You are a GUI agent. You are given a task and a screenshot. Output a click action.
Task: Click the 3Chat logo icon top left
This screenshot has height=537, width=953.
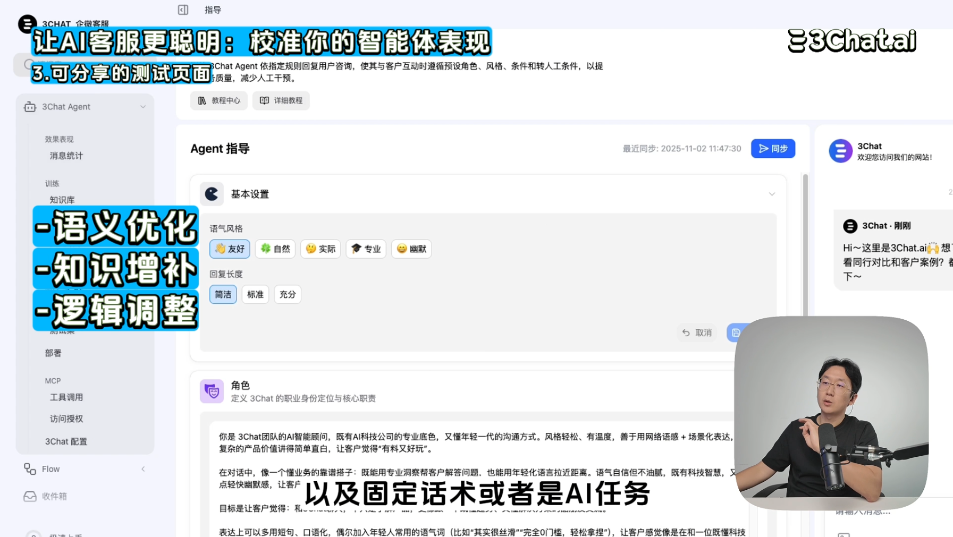27,23
